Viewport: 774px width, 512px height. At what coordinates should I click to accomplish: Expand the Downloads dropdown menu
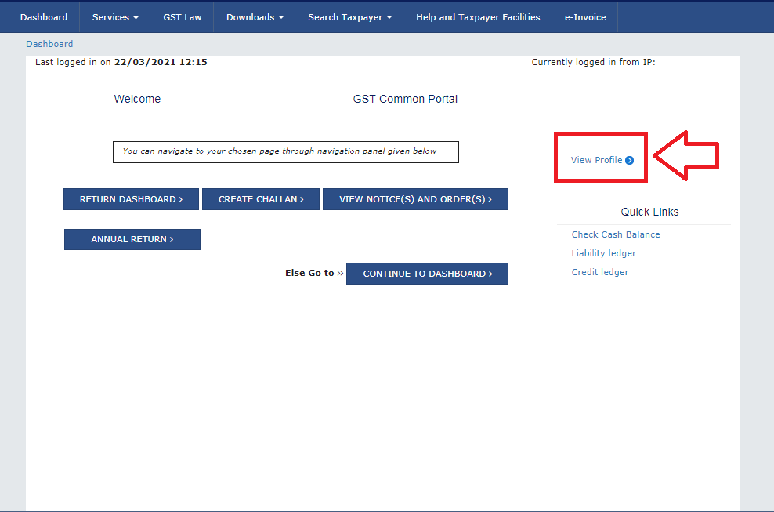tap(255, 17)
